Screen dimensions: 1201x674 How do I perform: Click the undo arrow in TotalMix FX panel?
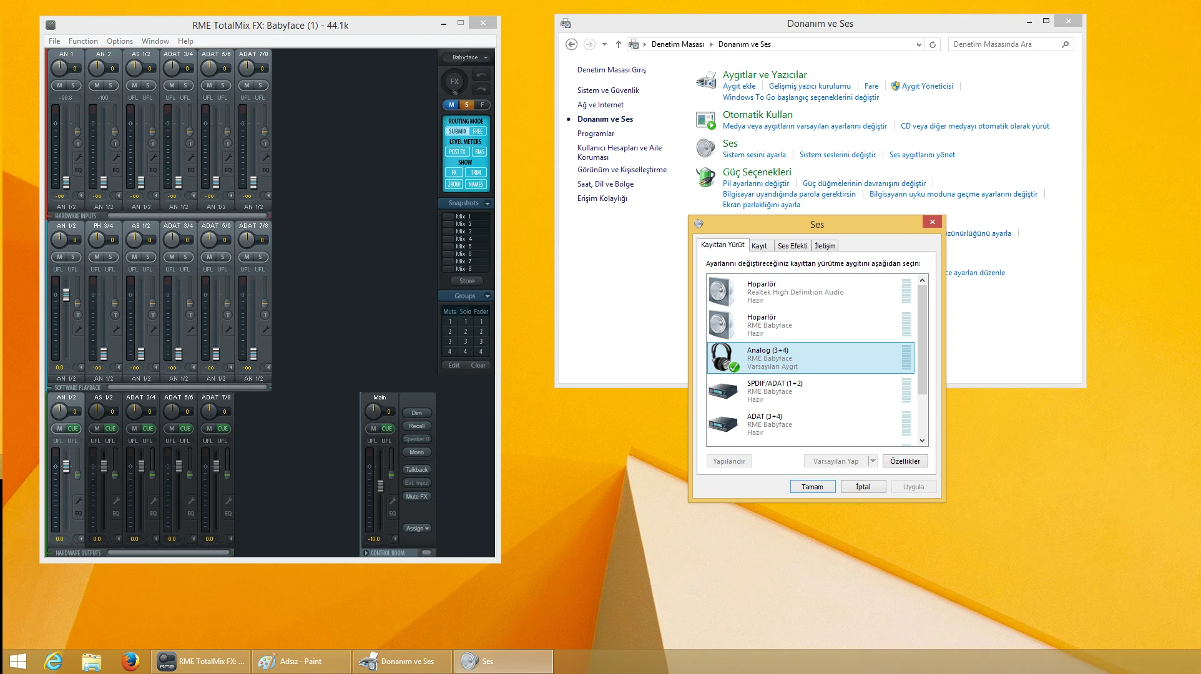(x=481, y=76)
